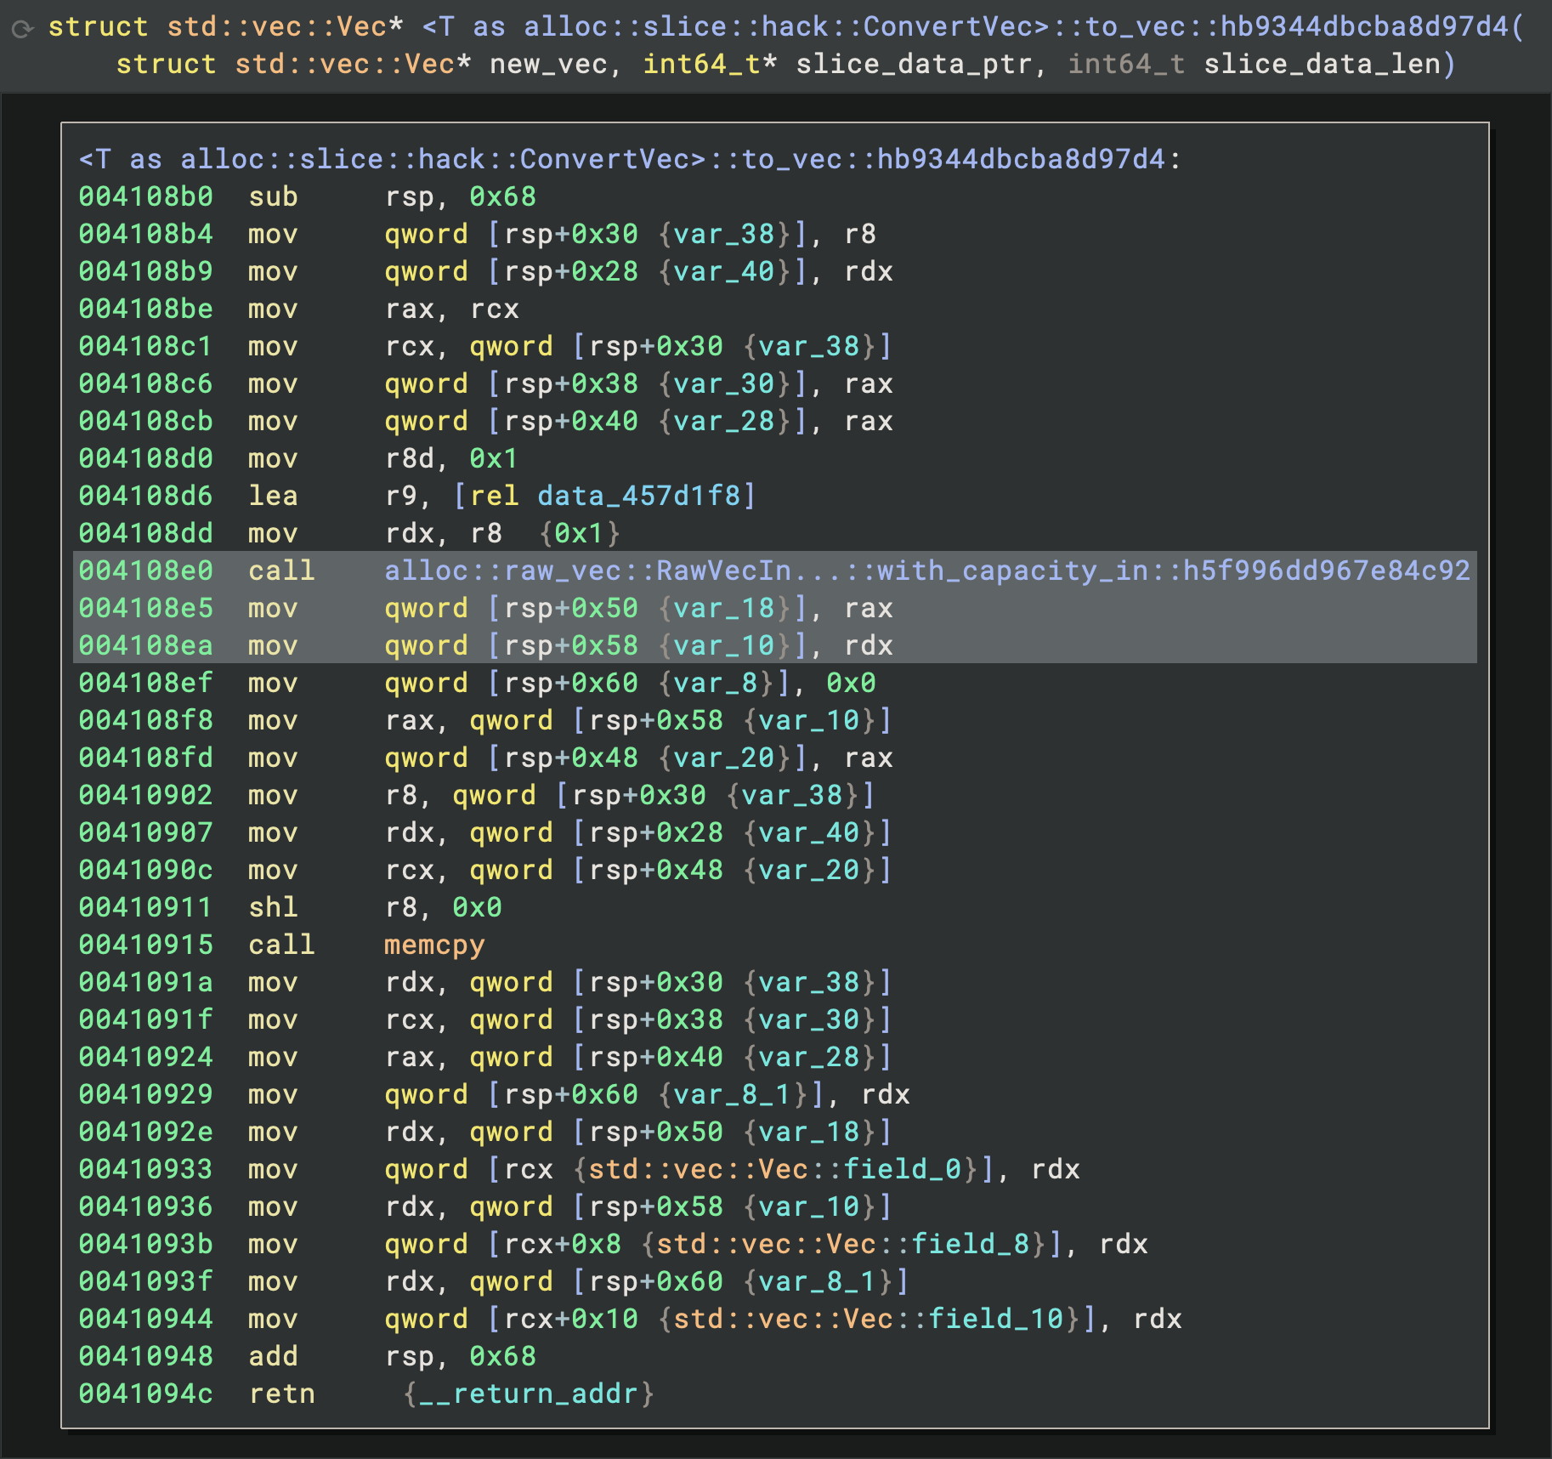Select the shl mnemonic at 00410911
The image size is (1552, 1459).
(x=273, y=907)
